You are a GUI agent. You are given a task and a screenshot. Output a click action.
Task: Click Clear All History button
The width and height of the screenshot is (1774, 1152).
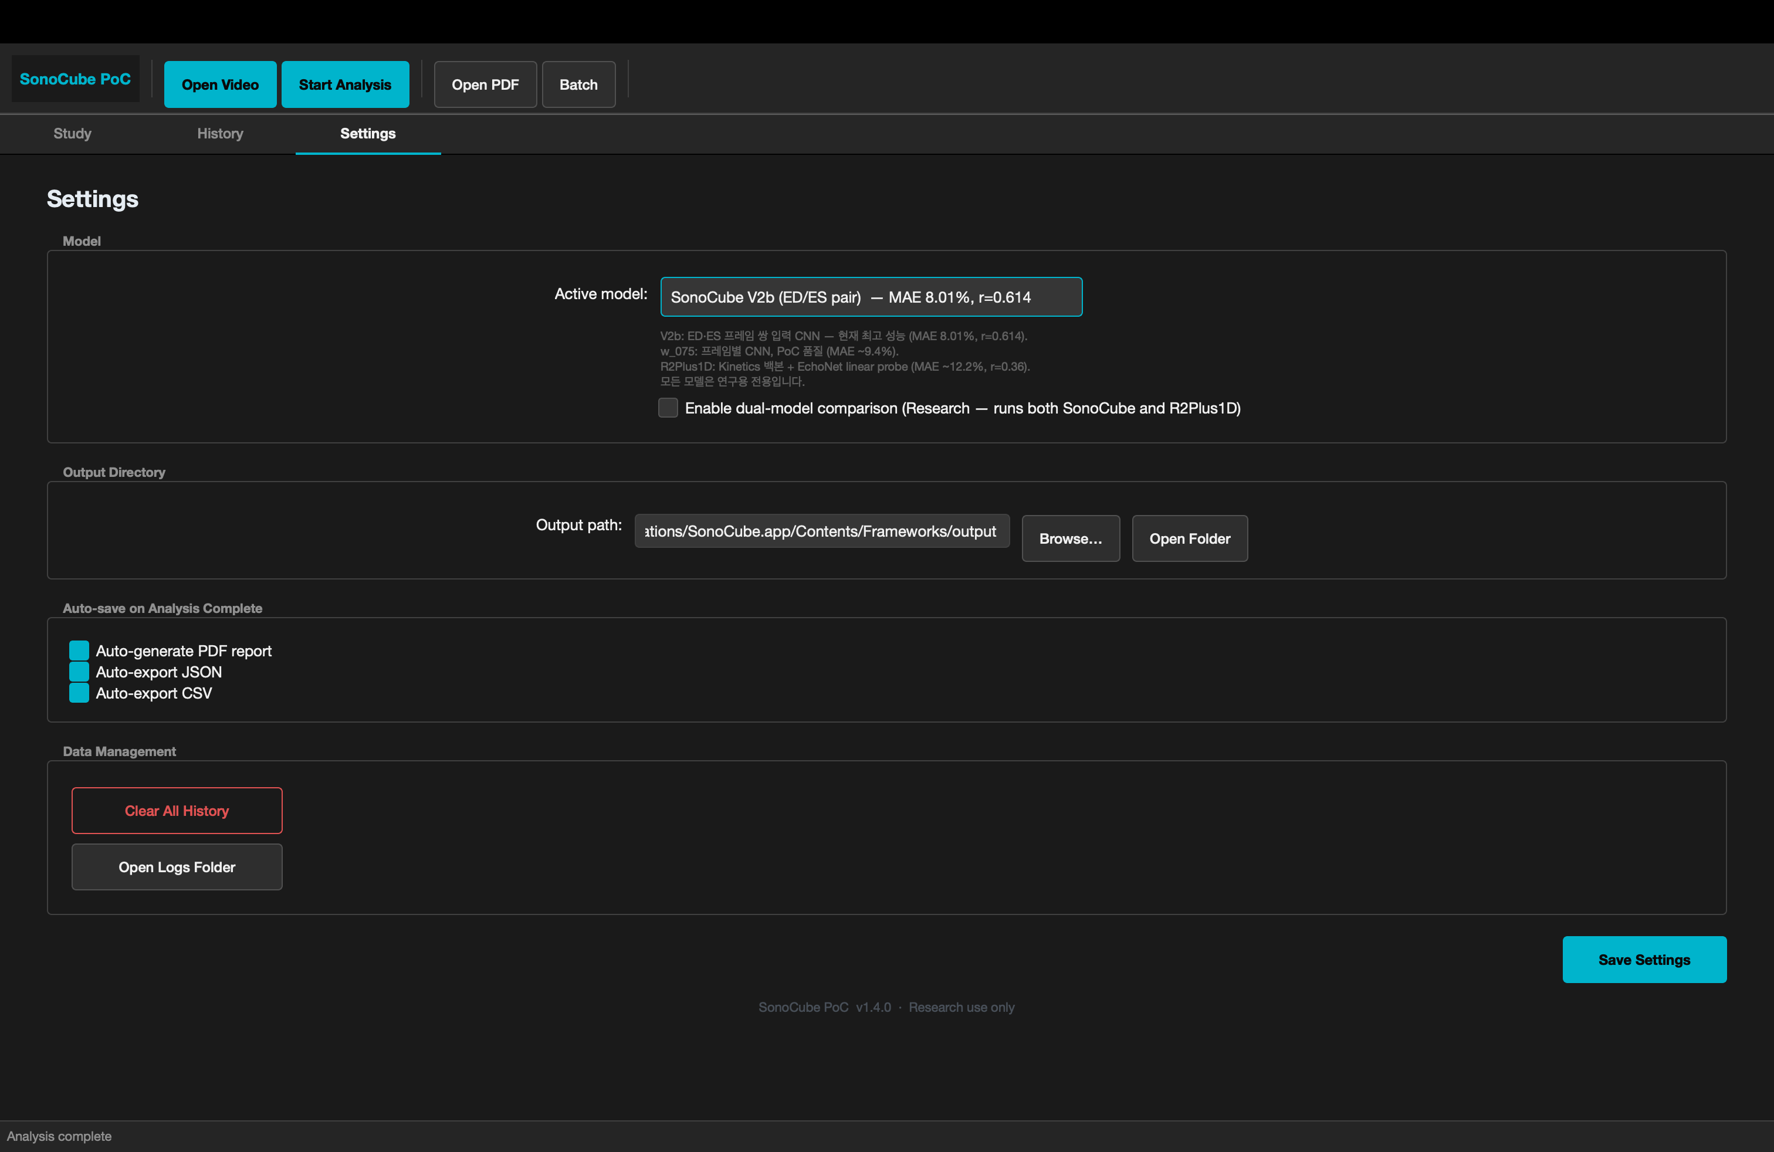pos(177,810)
